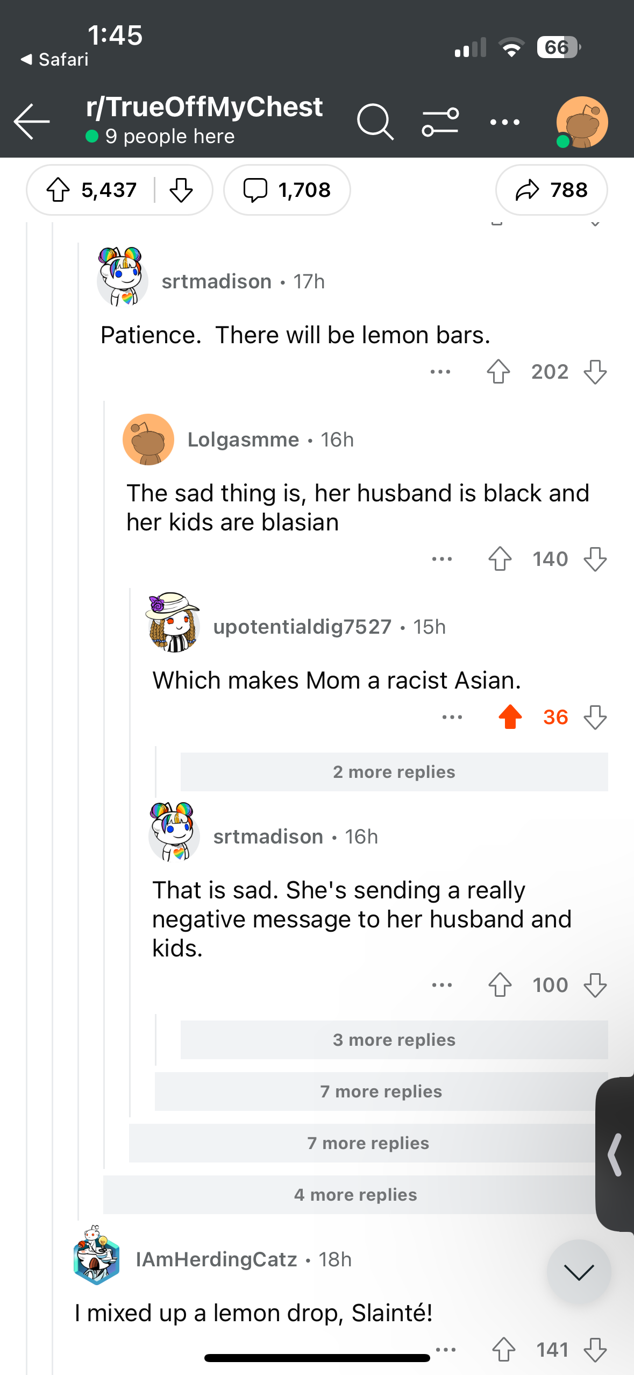The height and width of the screenshot is (1375, 634).
Task: Tap the back arrow in the header
Action: [x=32, y=122]
